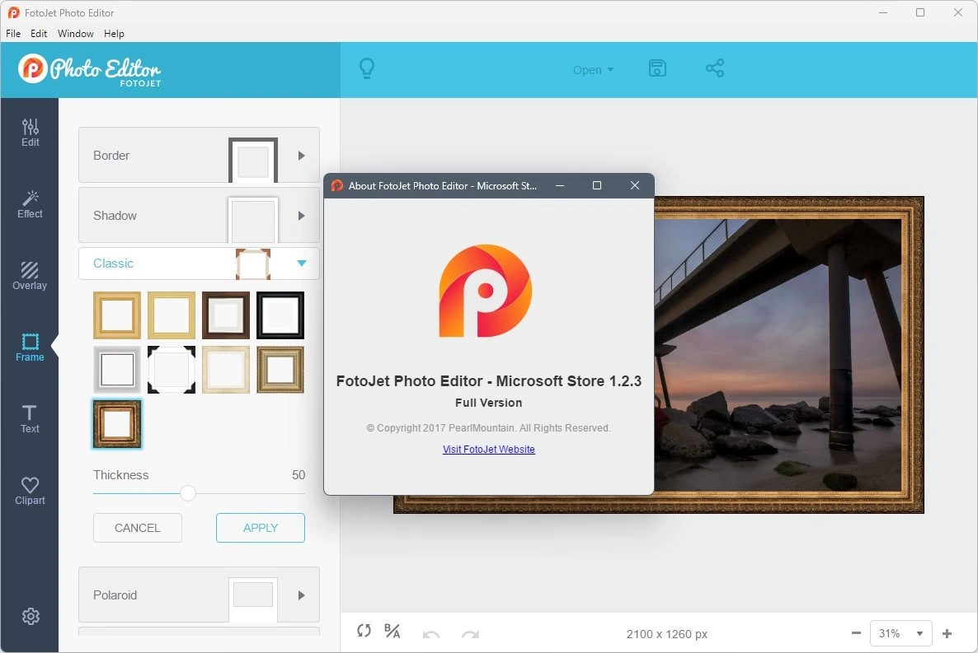Zoom out using the minus icon
Image resolution: width=978 pixels, height=653 pixels.
(x=856, y=633)
